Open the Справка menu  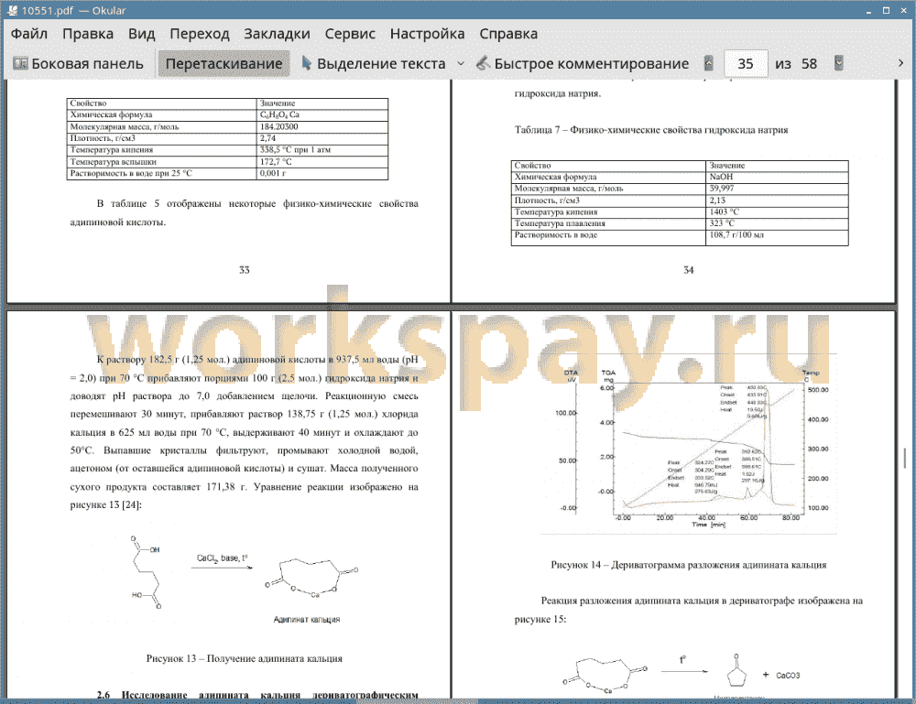coord(508,34)
